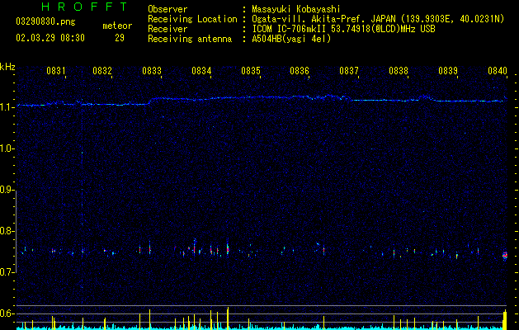Select the ICOM IC-706mkII receiver description

click(x=343, y=29)
